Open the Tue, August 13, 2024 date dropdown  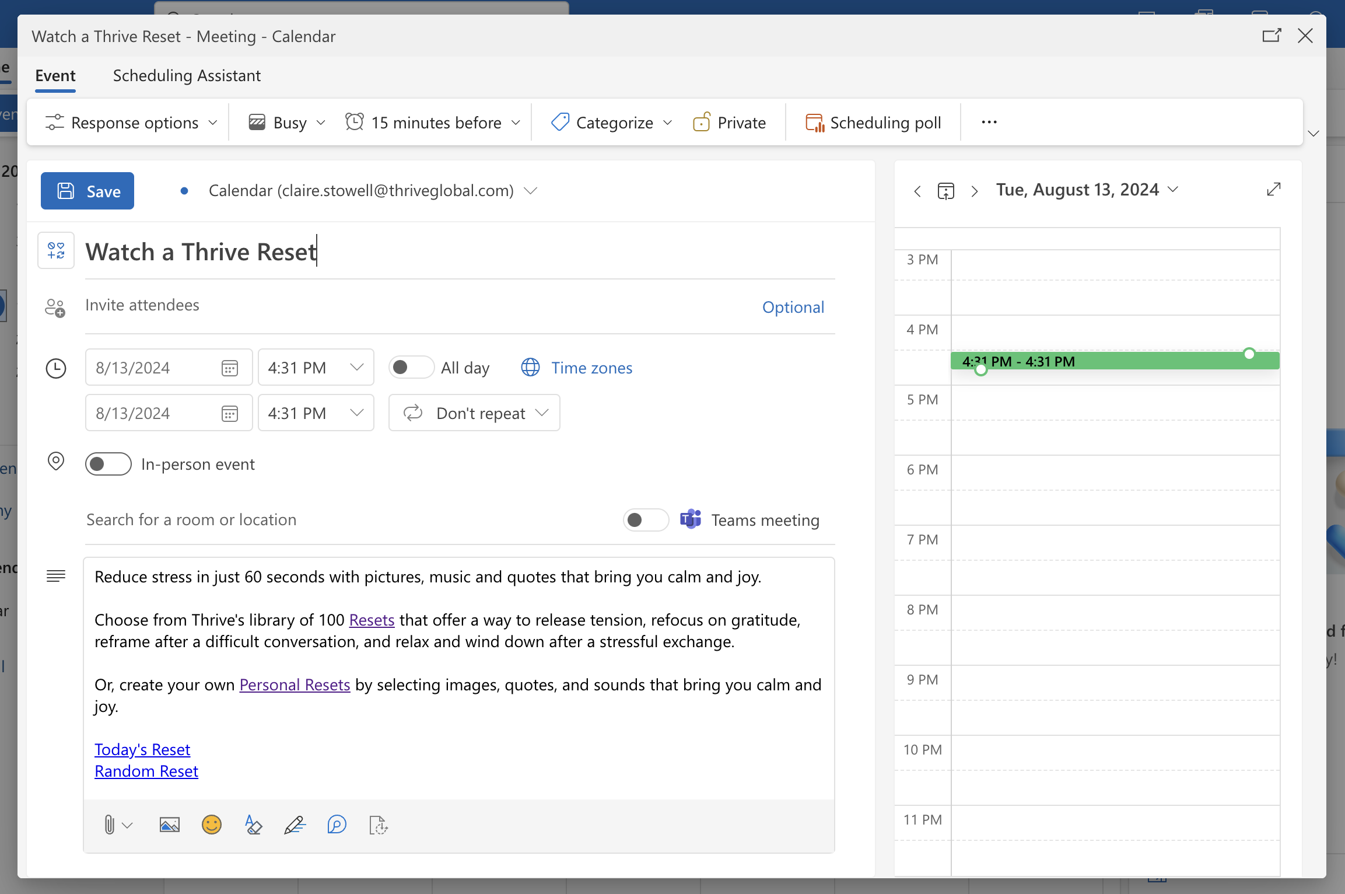click(1087, 190)
